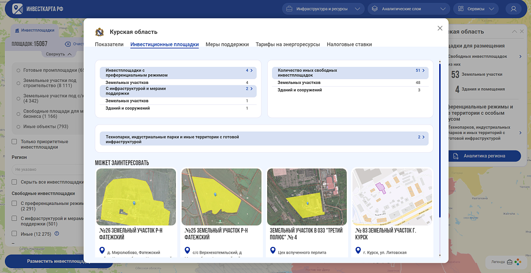Switch to the Показатели tab
Viewport: 531px width, 273px height.
[109, 44]
